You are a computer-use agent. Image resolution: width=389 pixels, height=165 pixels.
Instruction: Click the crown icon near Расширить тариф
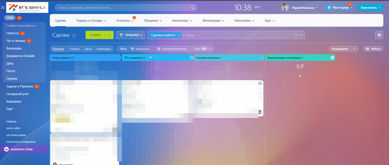coord(6,149)
